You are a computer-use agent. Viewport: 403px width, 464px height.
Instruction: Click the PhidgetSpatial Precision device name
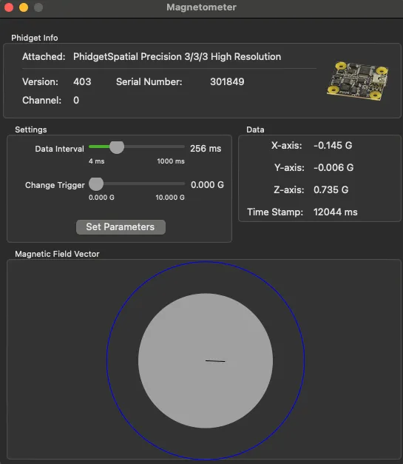click(177, 56)
